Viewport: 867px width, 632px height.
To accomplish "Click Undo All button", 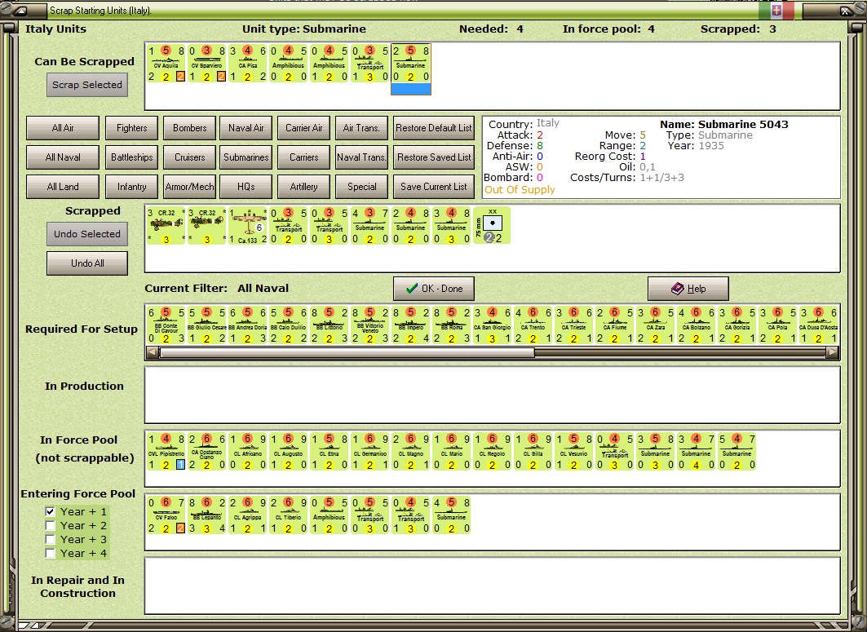I will pyautogui.click(x=87, y=263).
